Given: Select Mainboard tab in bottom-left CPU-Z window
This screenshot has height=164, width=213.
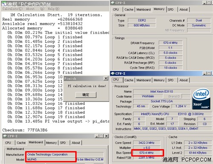Looking at the screenshot, I should [36, 142].
